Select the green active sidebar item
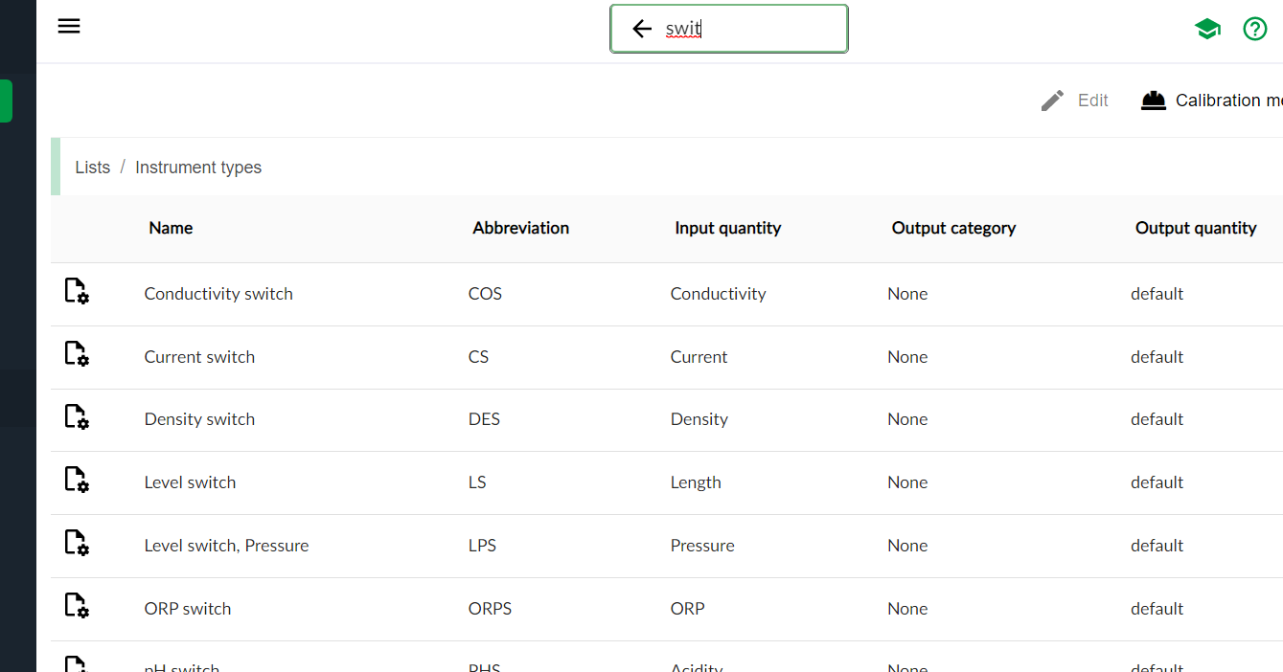The image size is (1283, 672). (x=6, y=101)
